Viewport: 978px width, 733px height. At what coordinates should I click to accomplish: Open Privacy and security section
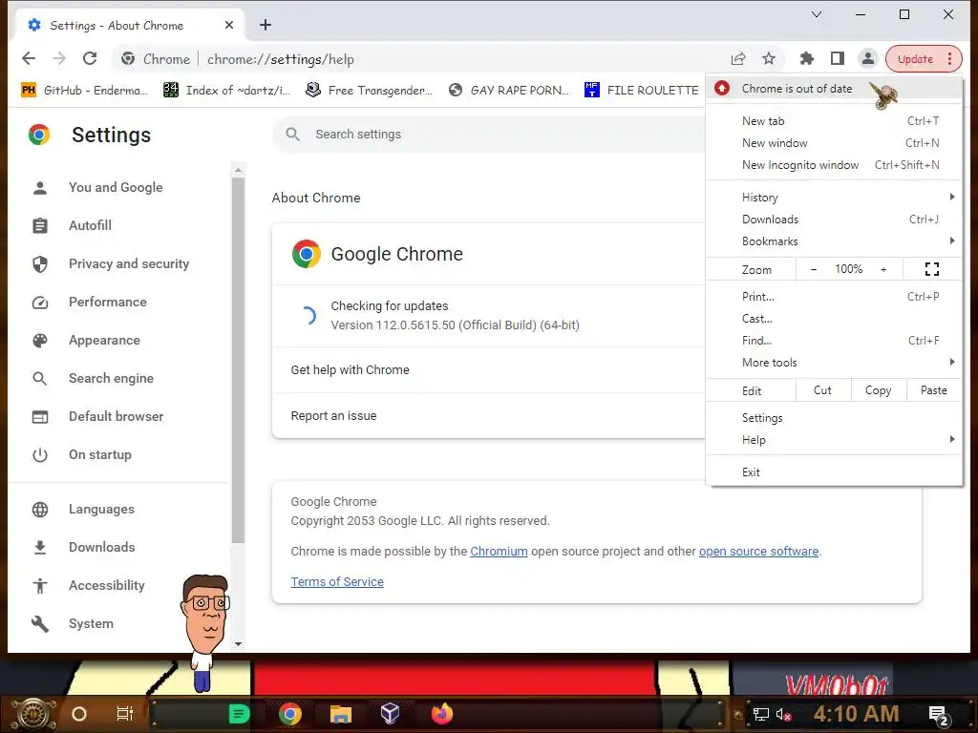[129, 263]
